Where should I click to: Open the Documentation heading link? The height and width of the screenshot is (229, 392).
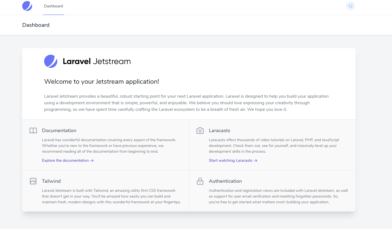[59, 131]
